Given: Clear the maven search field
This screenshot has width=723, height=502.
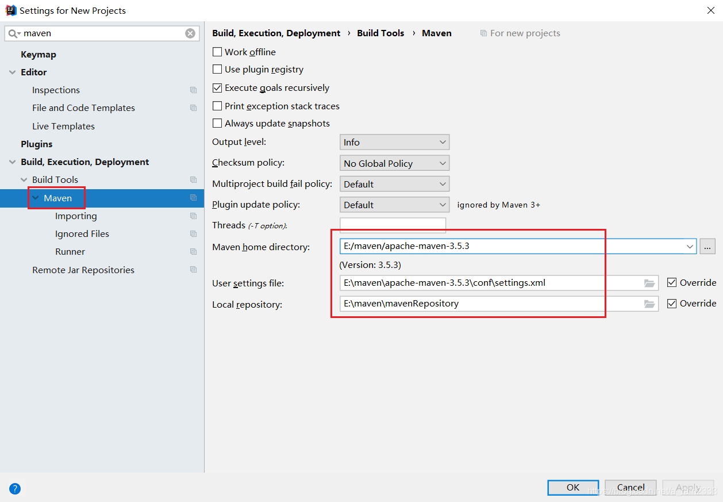Looking at the screenshot, I should pyautogui.click(x=190, y=33).
